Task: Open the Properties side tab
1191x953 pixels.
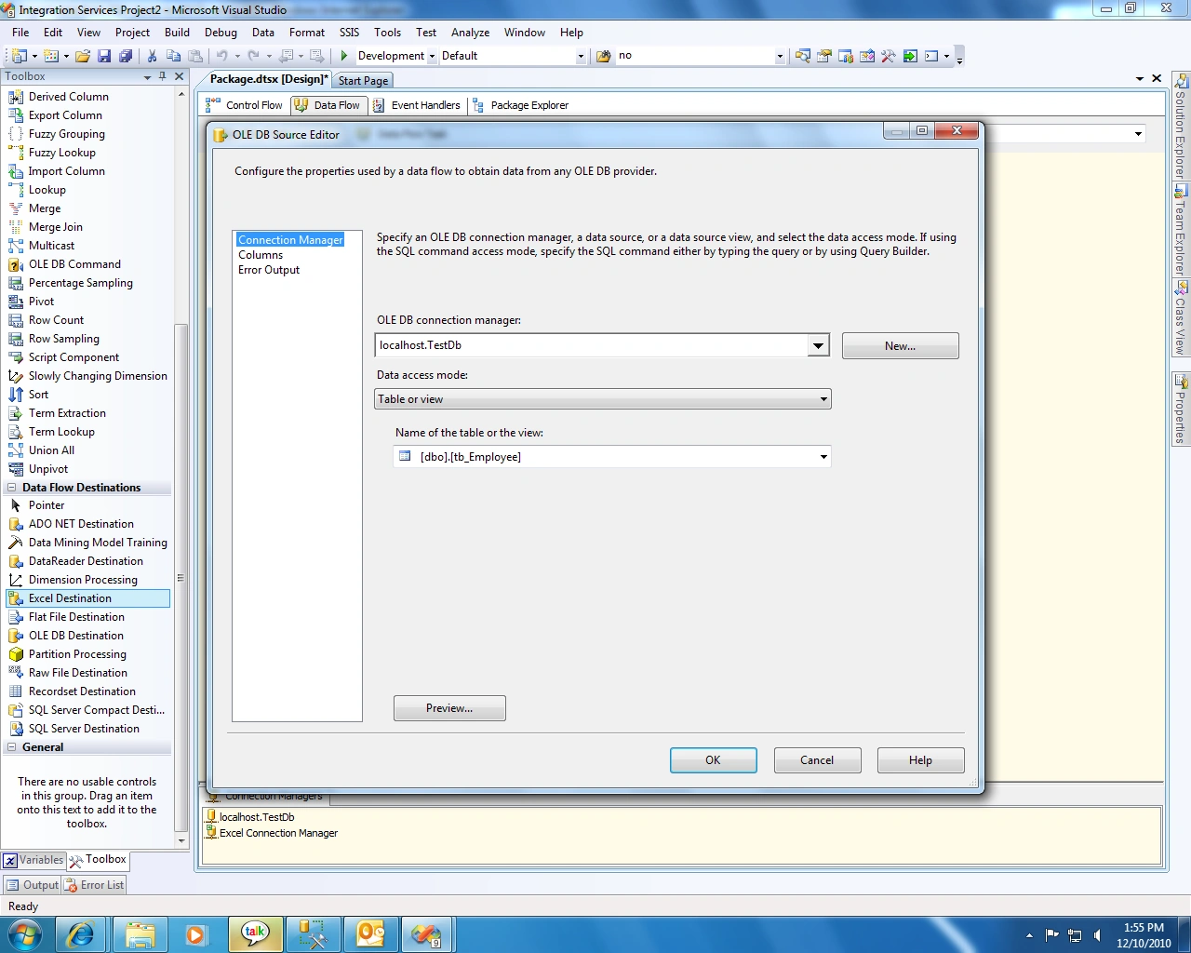Action: (1181, 409)
